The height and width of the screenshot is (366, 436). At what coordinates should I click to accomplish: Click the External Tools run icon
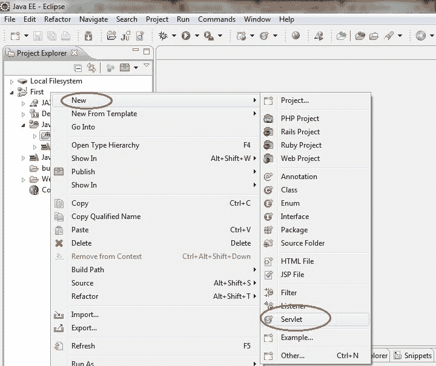209,36
